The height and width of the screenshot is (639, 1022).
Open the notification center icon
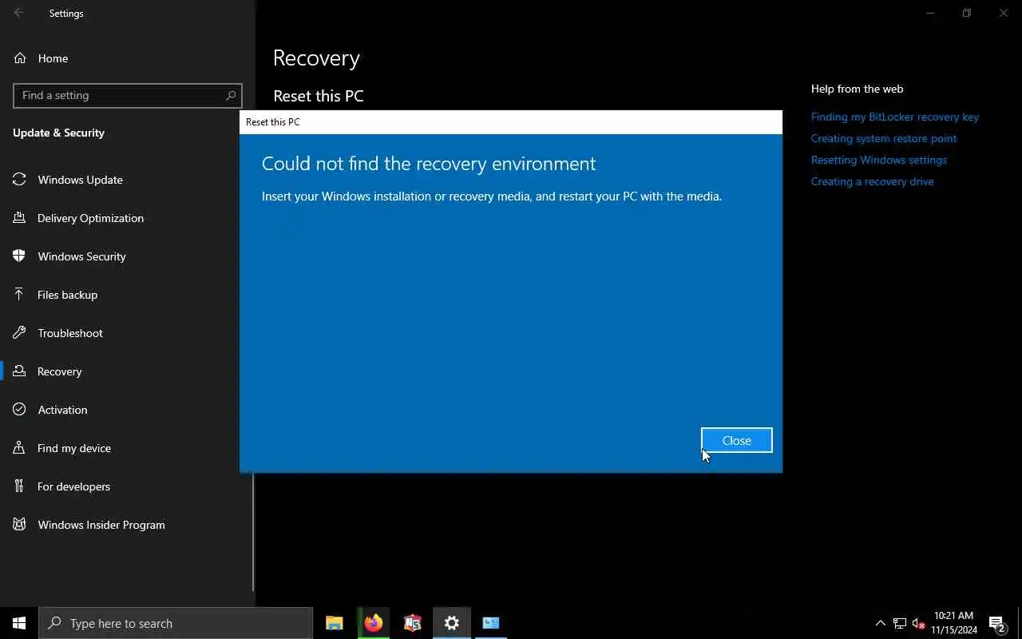point(997,623)
